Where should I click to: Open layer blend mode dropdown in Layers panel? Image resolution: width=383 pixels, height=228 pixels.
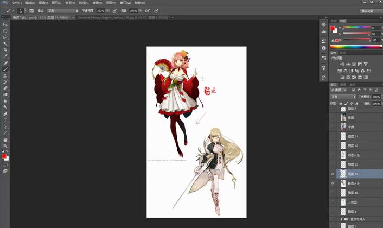pyautogui.click(x=343, y=97)
